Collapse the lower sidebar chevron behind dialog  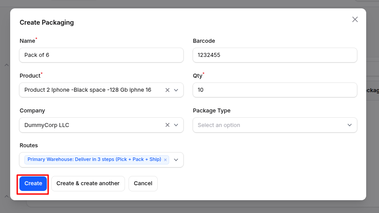click(x=6, y=196)
